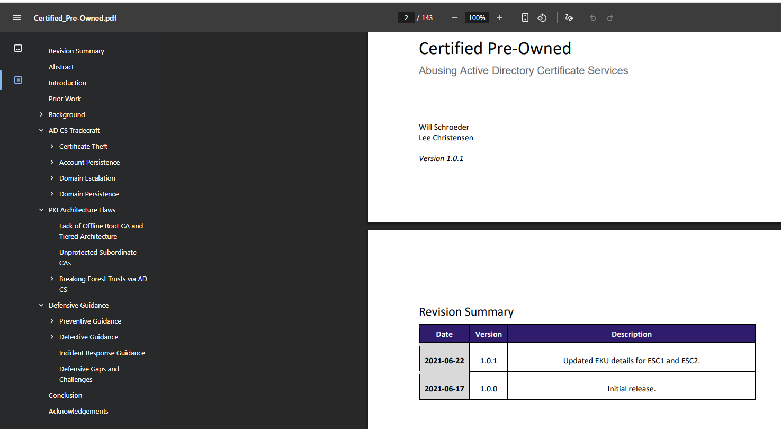
Task: Expand Breaking Forest Trusts via AD CS chevron
Action: tap(52, 279)
